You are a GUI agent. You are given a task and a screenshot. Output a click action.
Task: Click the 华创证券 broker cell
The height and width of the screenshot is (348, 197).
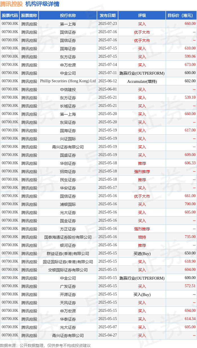click(x=68, y=163)
